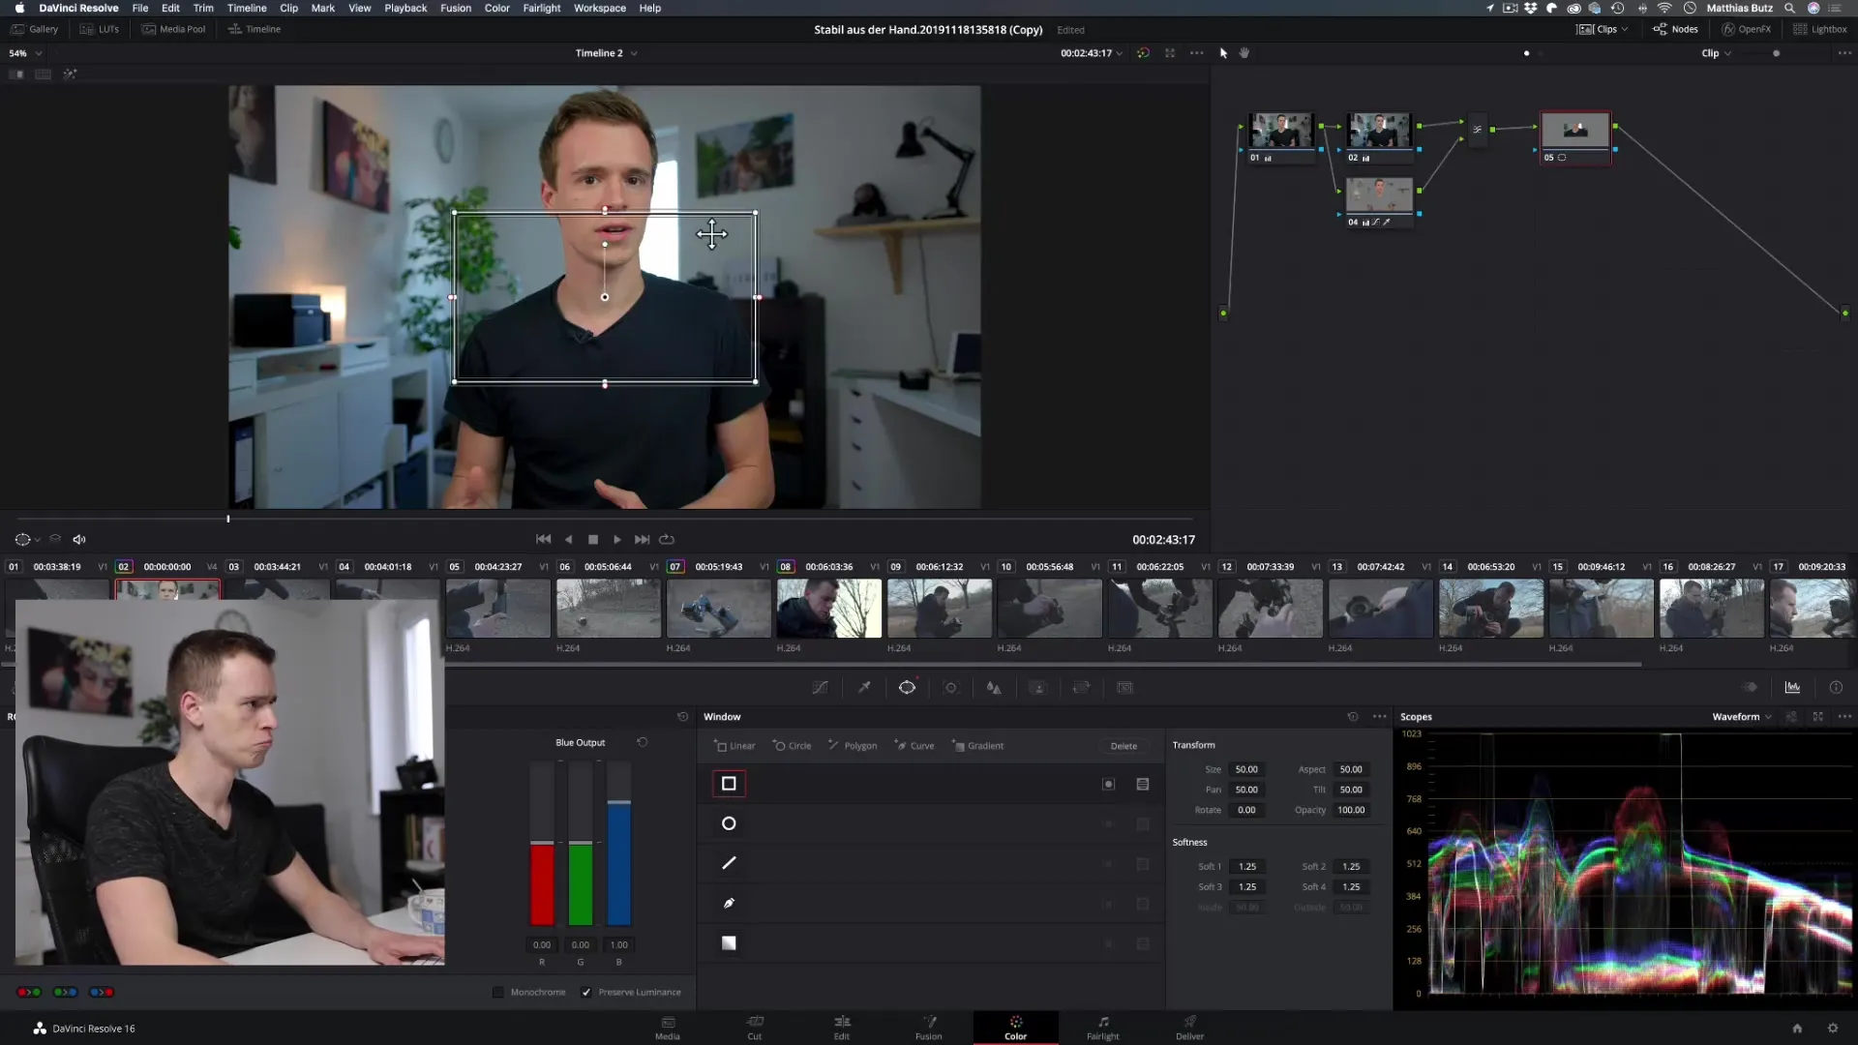Open the Curves palette icon
Screen dimensions: 1858x1045
coord(820,688)
